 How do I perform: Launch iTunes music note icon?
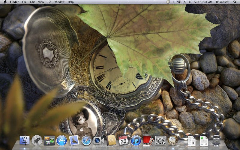pyautogui.click(x=136, y=140)
